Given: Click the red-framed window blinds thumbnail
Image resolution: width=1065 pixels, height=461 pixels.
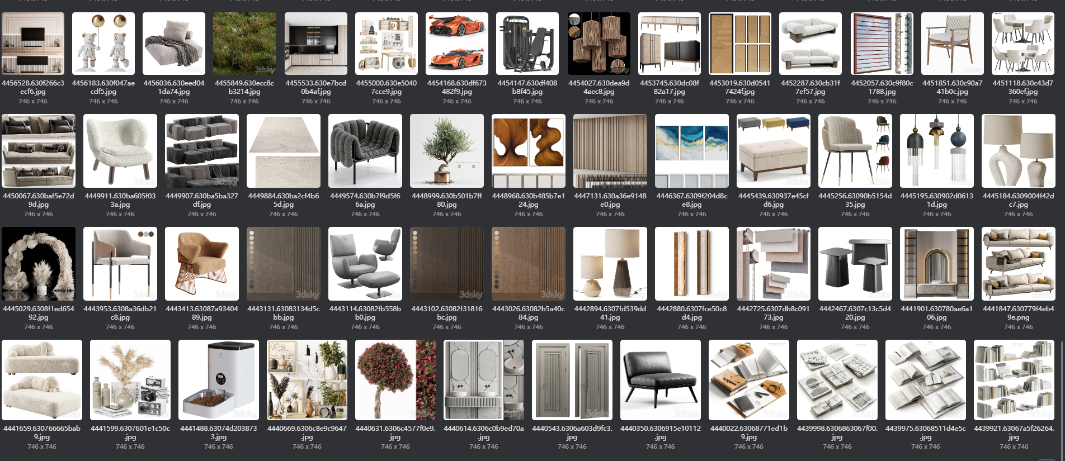Looking at the screenshot, I should [882, 44].
